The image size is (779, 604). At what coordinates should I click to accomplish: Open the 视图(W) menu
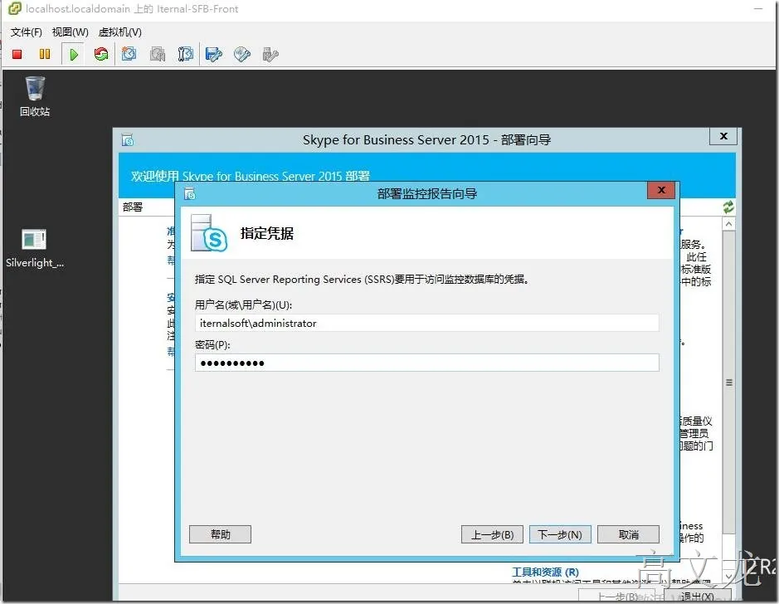coord(70,32)
